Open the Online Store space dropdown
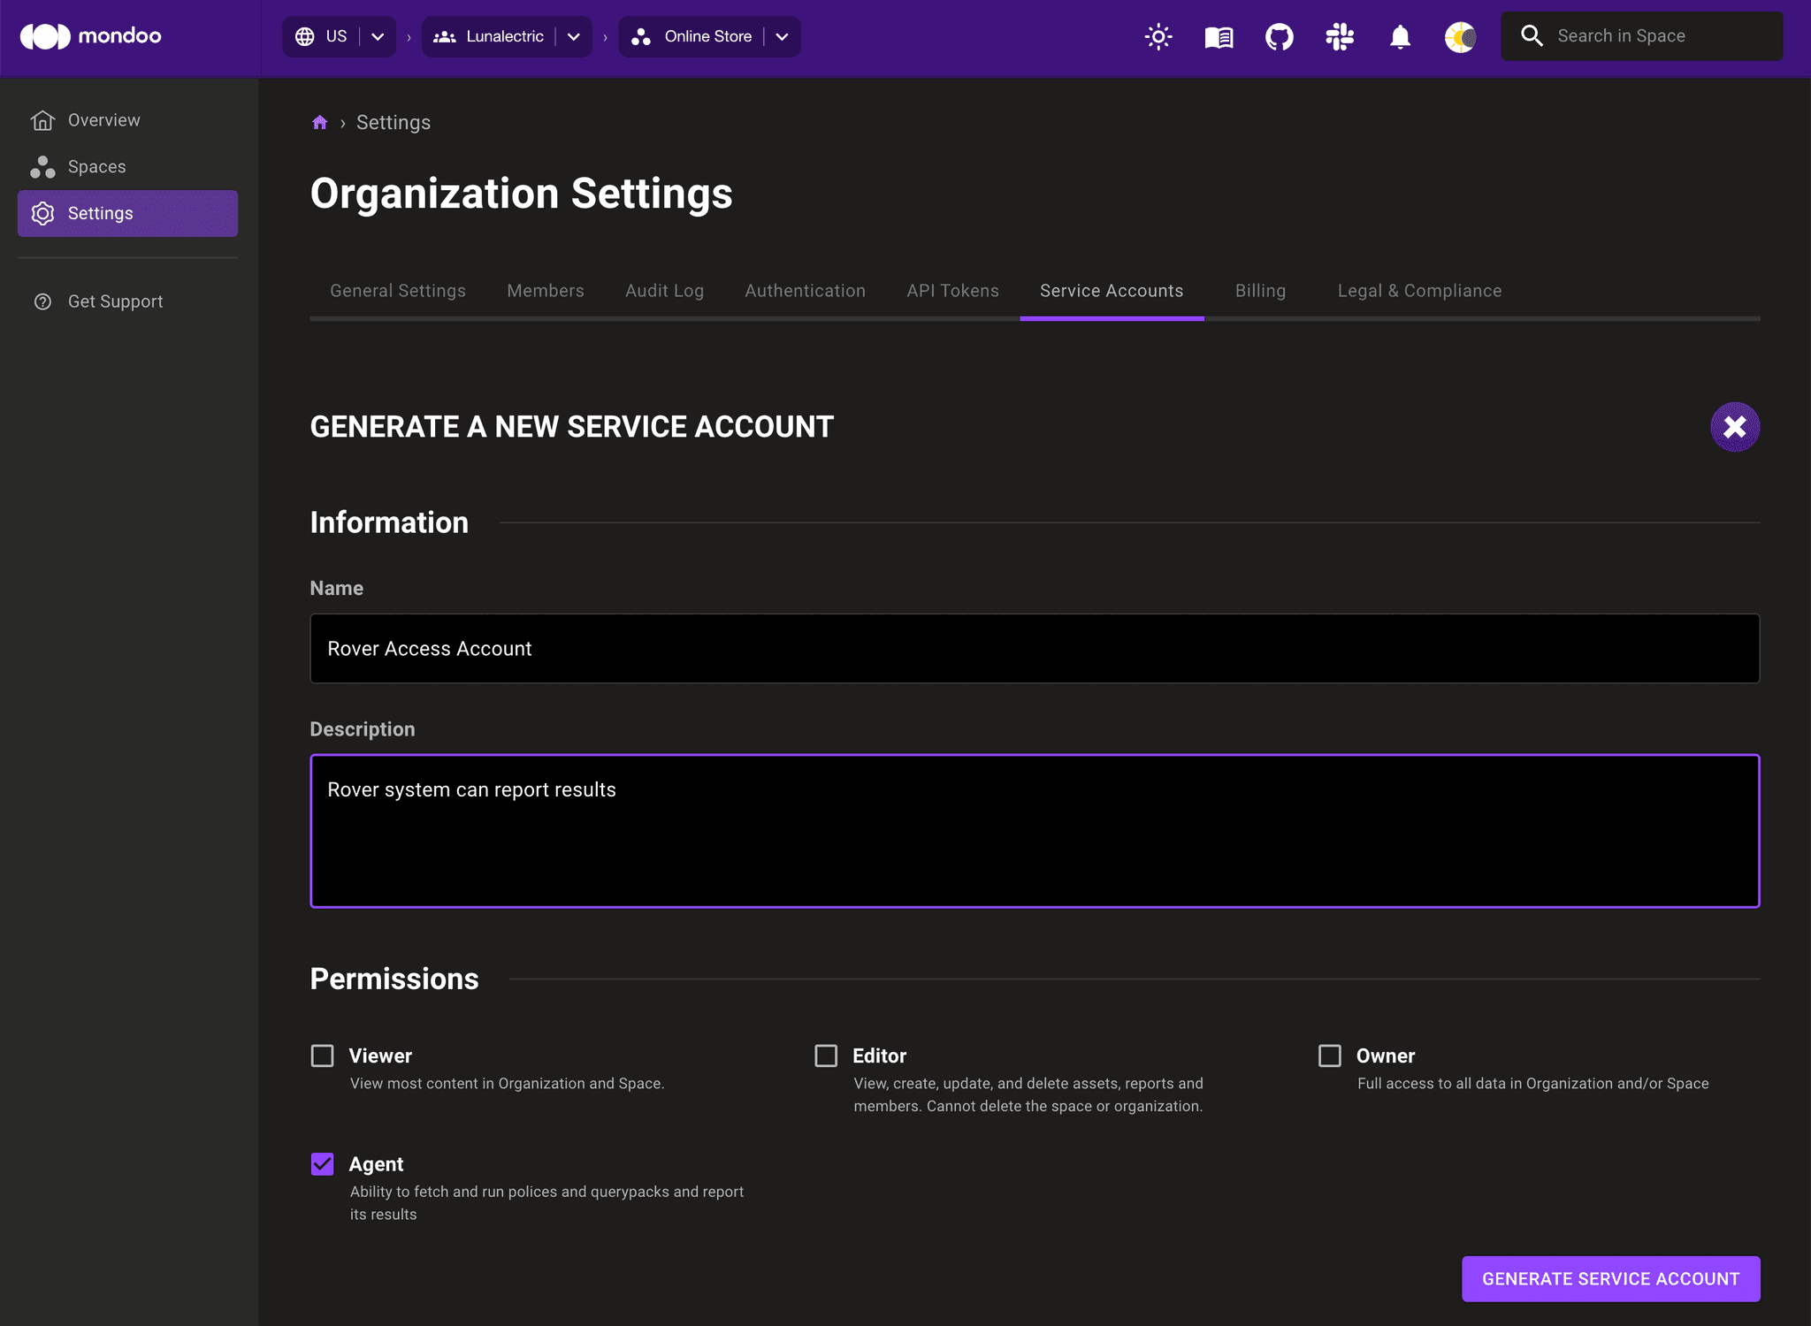This screenshot has height=1326, width=1811. click(x=781, y=36)
